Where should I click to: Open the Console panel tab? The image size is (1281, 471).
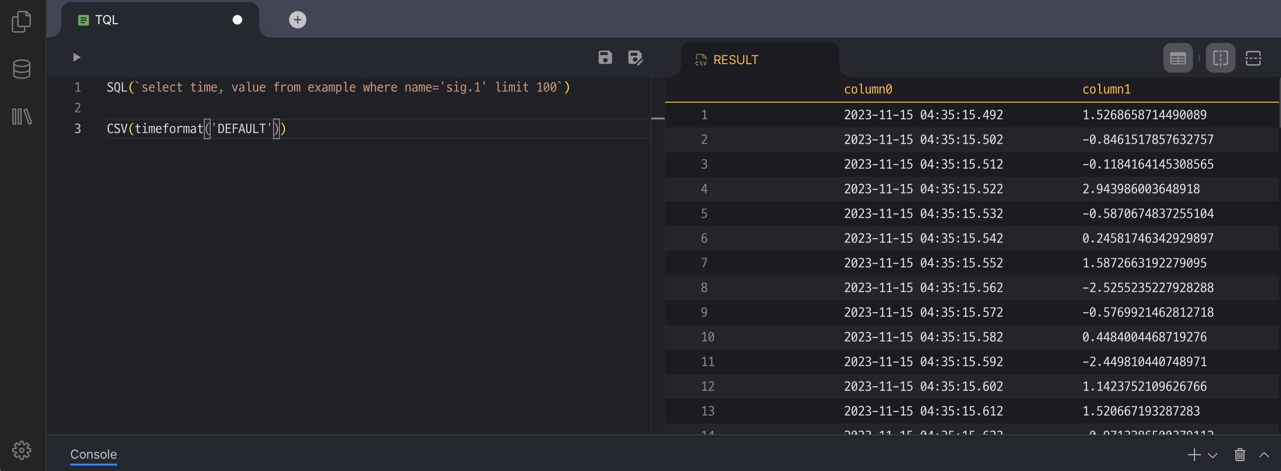(x=93, y=454)
